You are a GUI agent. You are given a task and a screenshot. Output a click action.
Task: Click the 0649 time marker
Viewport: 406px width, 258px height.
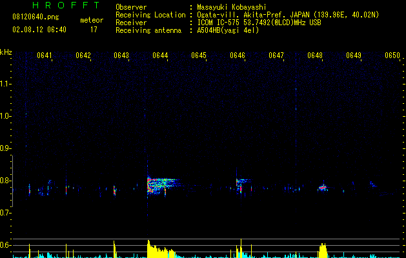click(x=354, y=55)
